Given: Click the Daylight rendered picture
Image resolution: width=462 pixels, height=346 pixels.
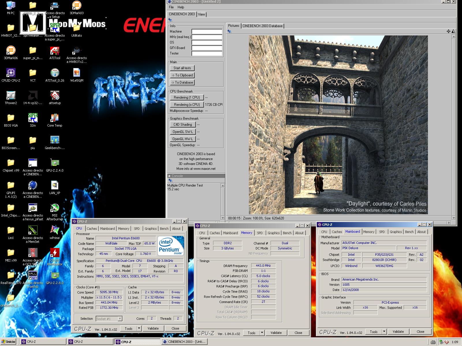Looking at the screenshot, I should point(338,125).
